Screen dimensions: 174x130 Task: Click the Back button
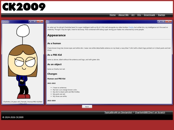pos(87,107)
